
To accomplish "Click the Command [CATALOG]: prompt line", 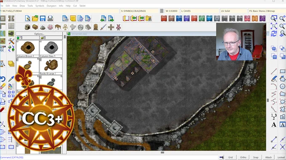I will coord(109,157).
